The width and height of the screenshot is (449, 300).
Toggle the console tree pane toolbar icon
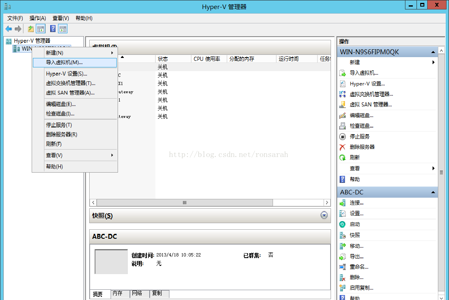point(41,29)
